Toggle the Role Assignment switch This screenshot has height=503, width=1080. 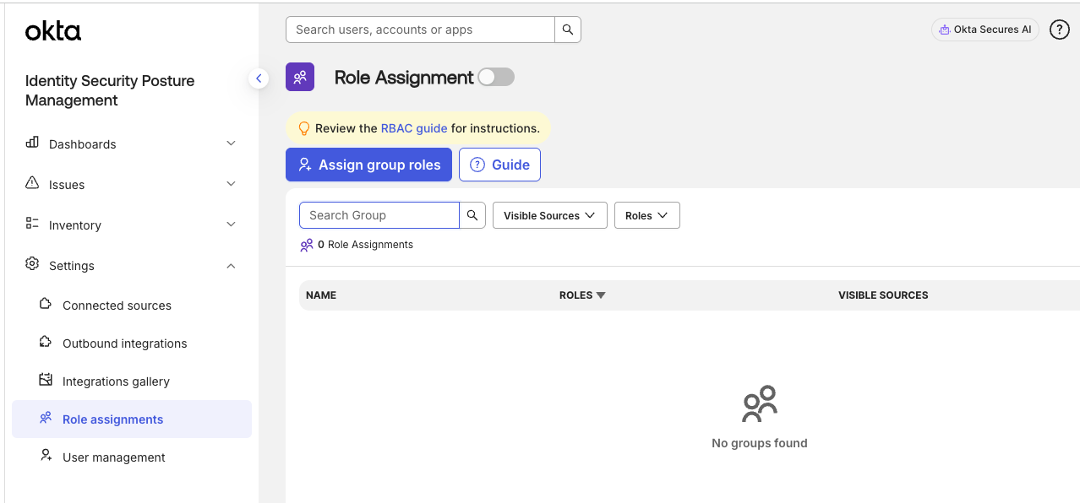coord(496,77)
